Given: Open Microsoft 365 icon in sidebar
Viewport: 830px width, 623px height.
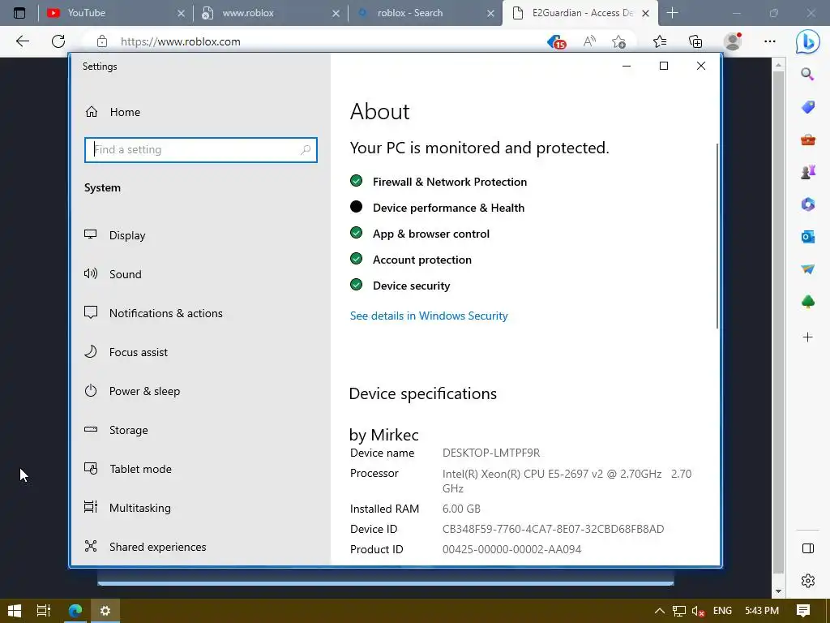Looking at the screenshot, I should pyautogui.click(x=808, y=204).
